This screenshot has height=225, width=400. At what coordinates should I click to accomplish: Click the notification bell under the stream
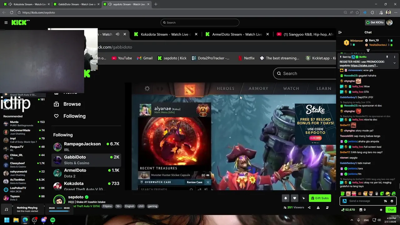pos(285,198)
